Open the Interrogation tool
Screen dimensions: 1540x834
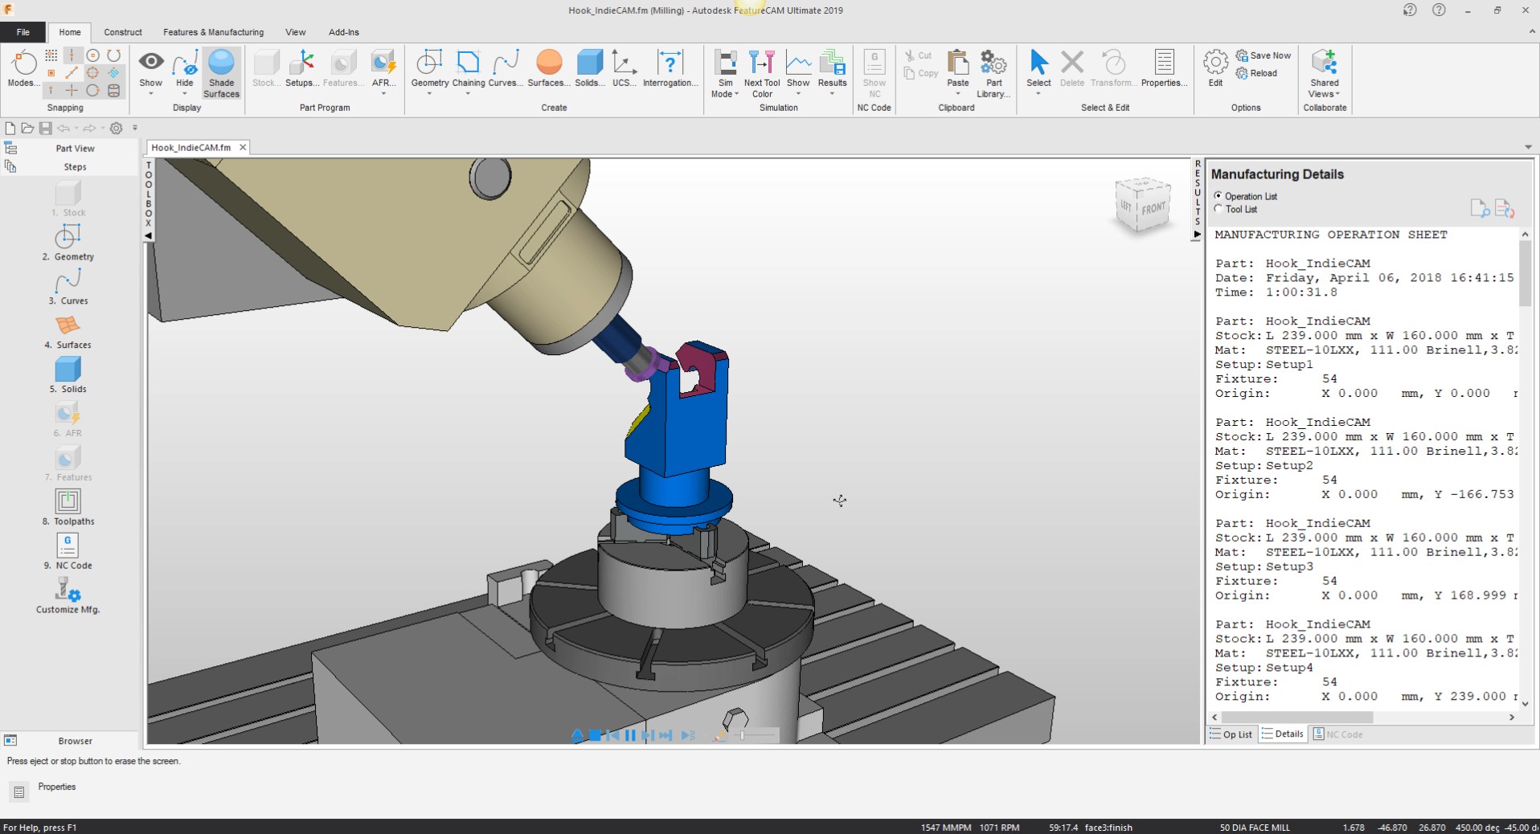pos(670,68)
